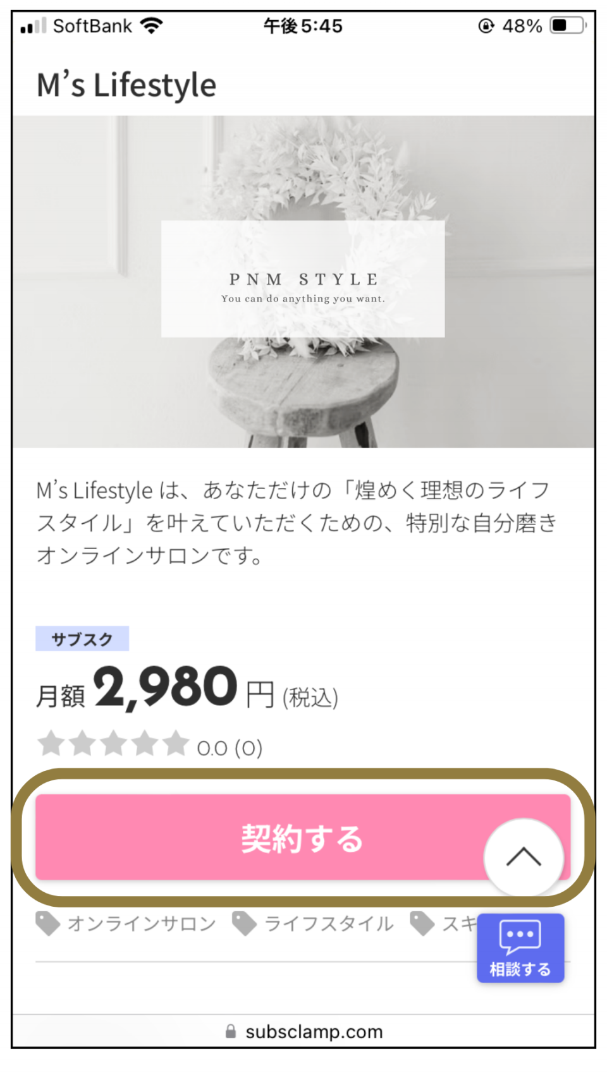This screenshot has height=1078, width=607.
Task: Select the オンラインサロン tag
Action: [x=142, y=924]
